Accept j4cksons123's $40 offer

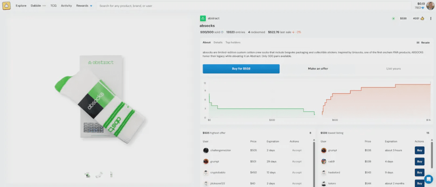point(297,183)
